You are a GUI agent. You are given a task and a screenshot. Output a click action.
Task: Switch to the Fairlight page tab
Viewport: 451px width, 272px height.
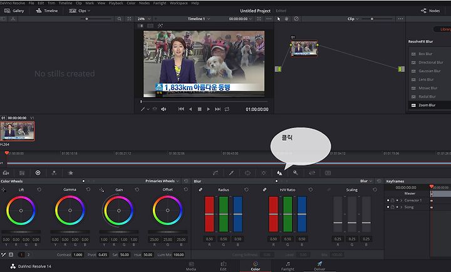tap(288, 266)
